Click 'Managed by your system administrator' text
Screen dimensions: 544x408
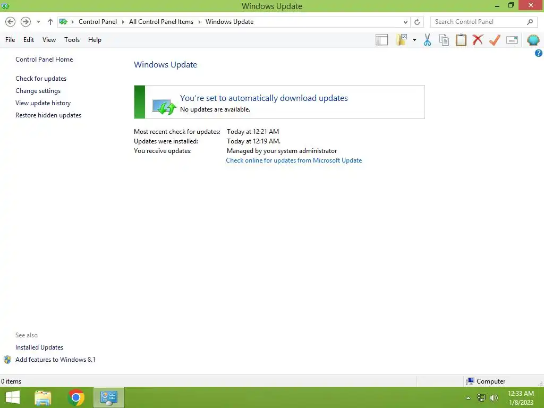[x=282, y=151]
